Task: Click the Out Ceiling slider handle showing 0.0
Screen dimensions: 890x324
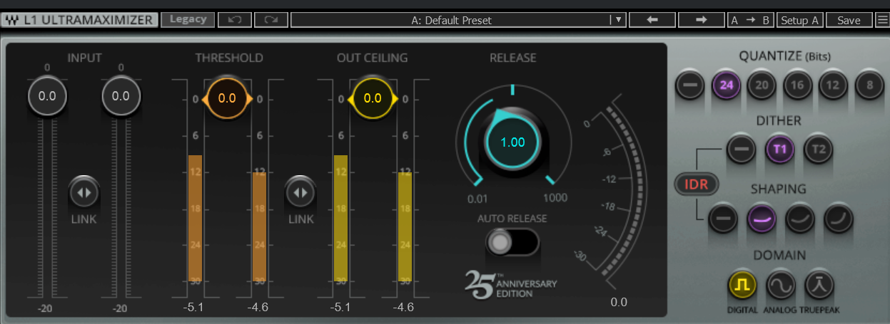Action: coord(373,98)
